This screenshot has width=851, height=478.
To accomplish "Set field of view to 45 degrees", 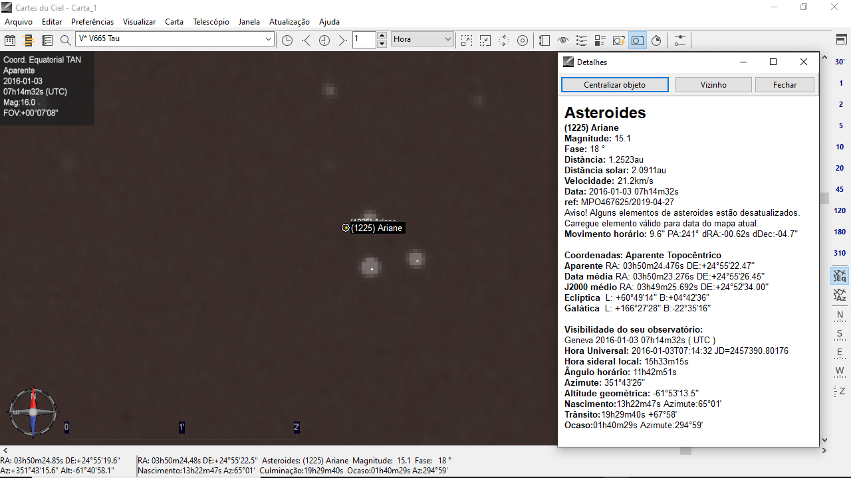I will [840, 189].
